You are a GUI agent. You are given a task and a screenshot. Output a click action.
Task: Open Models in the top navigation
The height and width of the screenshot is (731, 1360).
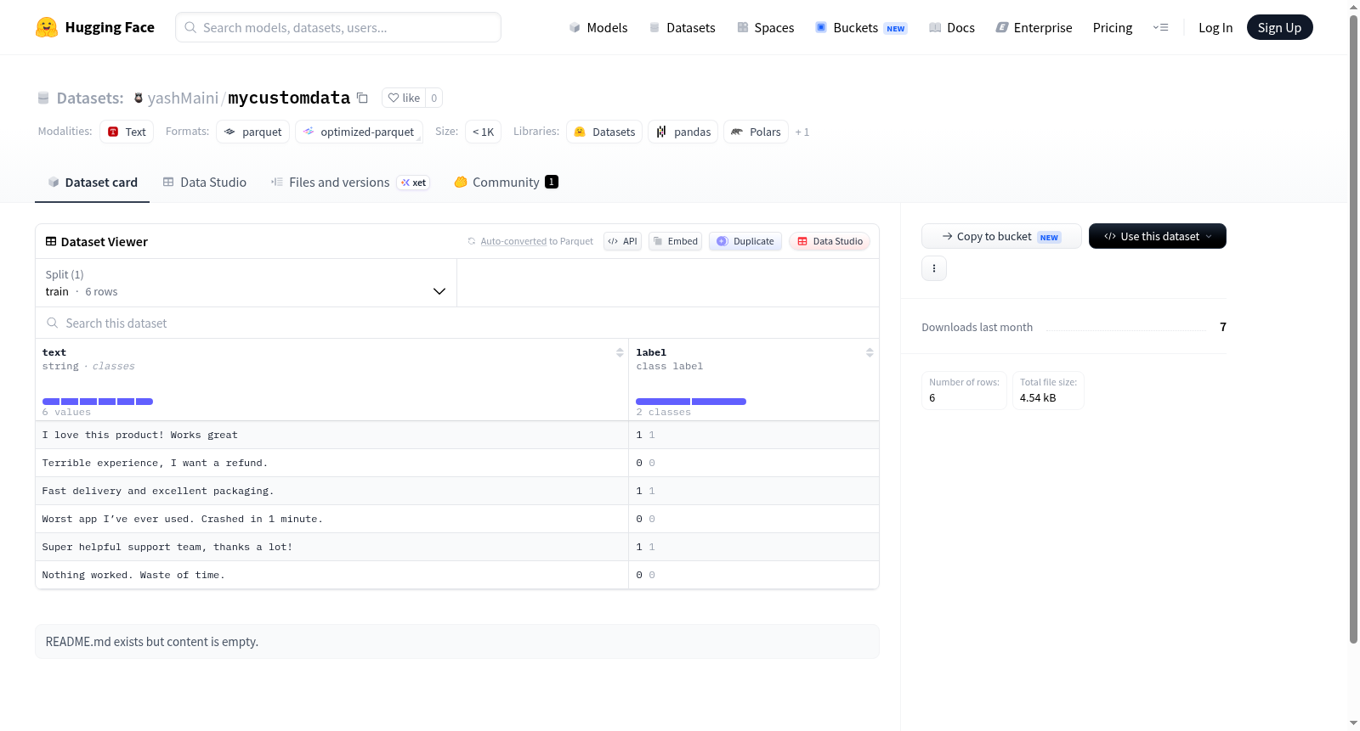pyautogui.click(x=598, y=27)
